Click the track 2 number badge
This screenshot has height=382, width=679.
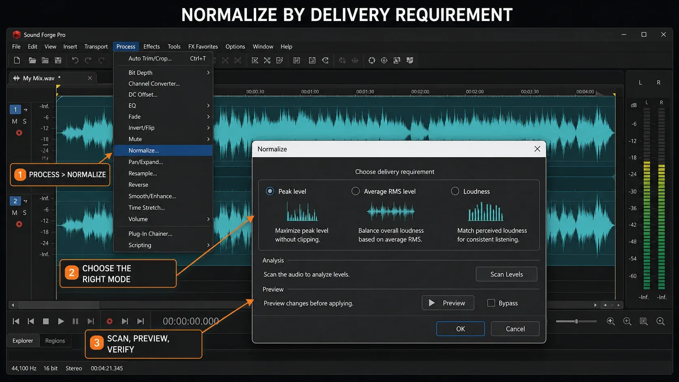click(15, 201)
